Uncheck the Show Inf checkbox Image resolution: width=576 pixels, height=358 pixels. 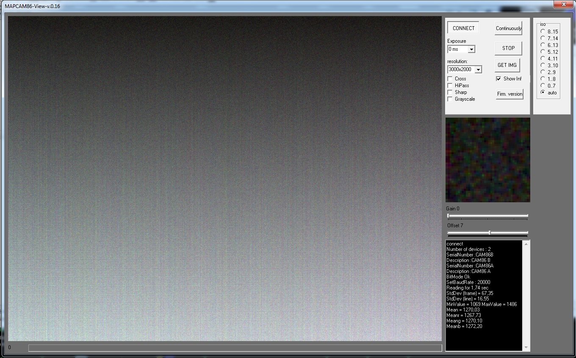498,79
